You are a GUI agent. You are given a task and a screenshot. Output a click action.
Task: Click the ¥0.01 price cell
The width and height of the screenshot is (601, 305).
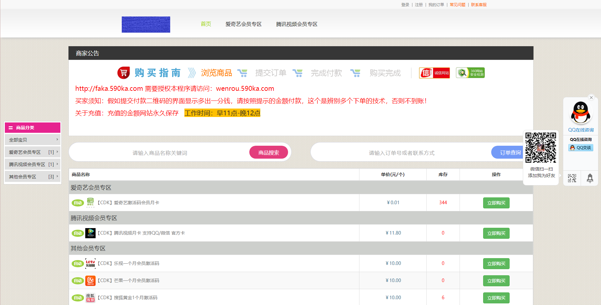393,203
